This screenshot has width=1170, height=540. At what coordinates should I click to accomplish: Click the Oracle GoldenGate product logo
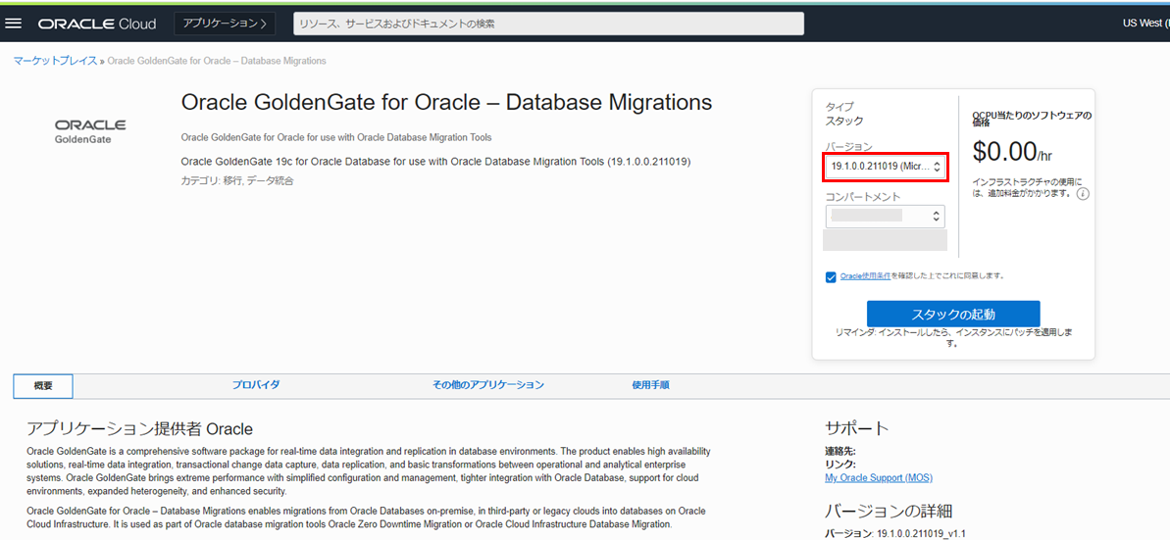tap(90, 131)
